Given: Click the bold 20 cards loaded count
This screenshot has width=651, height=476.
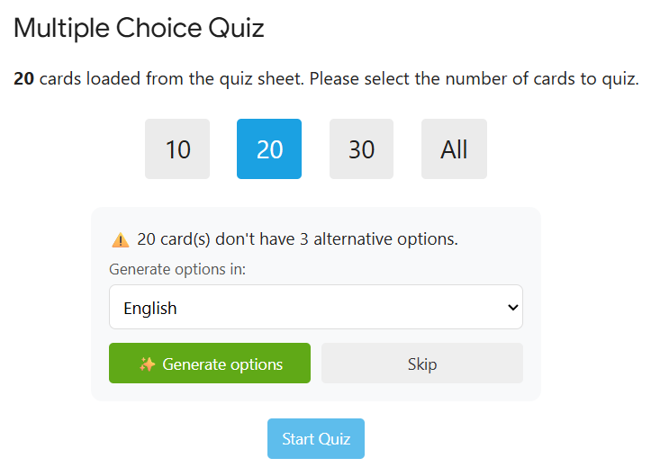Looking at the screenshot, I should coord(23,79).
